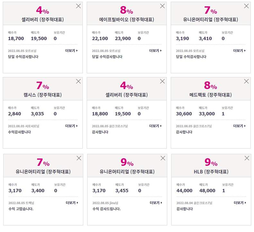
Task: Close the 메드팩토 8% card
Action: (246, 81)
